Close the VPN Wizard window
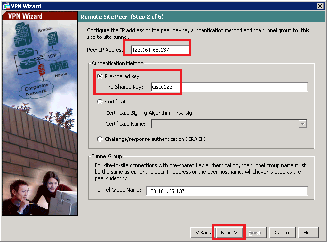The height and width of the screenshot is (242, 327). pos(320,6)
